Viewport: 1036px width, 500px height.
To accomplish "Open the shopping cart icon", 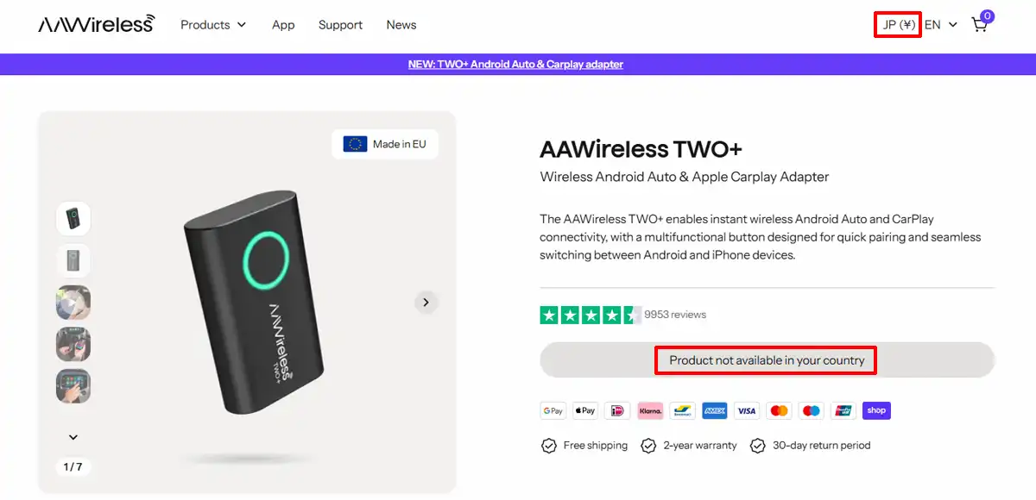I will pyautogui.click(x=979, y=25).
